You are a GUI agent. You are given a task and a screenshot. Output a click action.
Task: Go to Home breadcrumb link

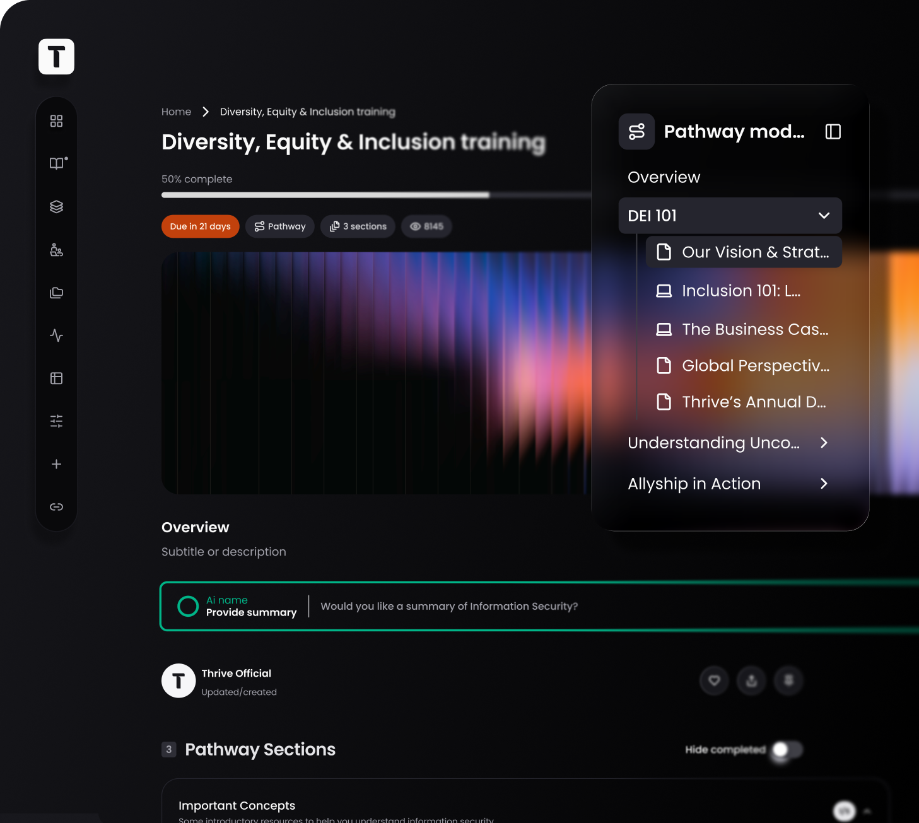176,112
